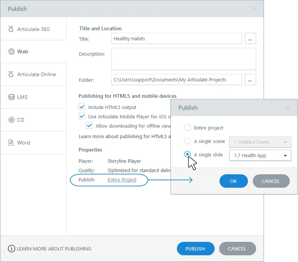Open the Entire Project publish link
This screenshot has height=262, width=298.
[x=122, y=180]
